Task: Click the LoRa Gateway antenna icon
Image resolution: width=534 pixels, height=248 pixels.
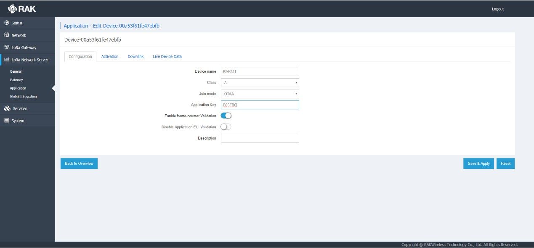Action: coord(6,47)
